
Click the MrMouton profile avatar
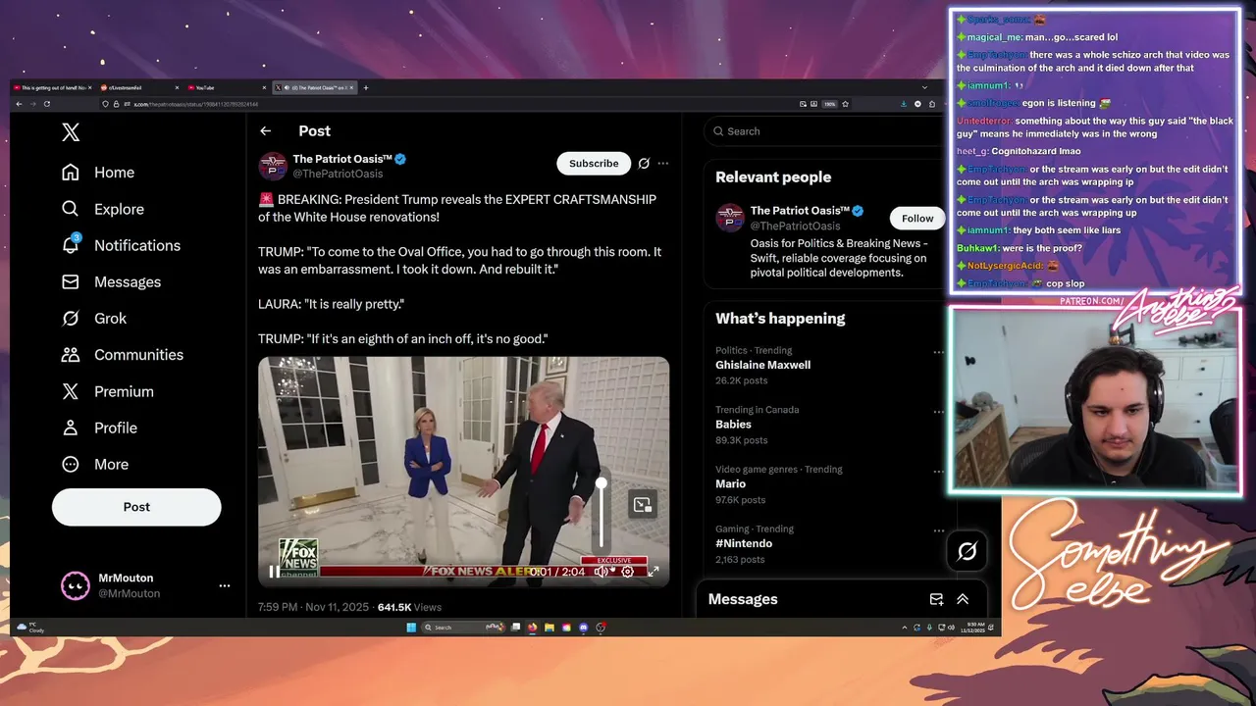tap(76, 585)
